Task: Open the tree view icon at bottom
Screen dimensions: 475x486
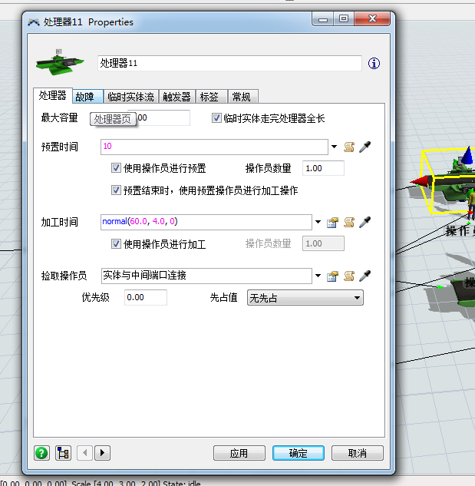Action: click(x=63, y=453)
